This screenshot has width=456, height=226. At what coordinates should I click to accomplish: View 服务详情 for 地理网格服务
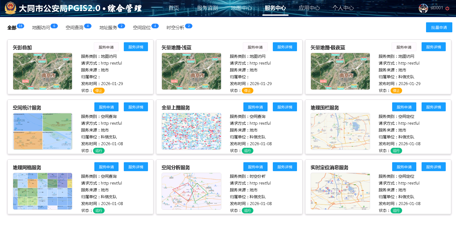136,167
